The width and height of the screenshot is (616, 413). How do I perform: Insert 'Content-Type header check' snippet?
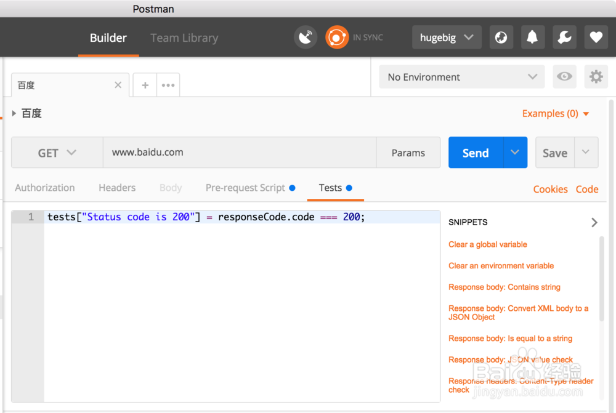click(x=521, y=385)
